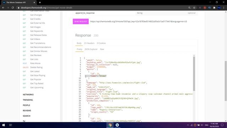Open Get Changes in the sidebar
Image resolution: width=227 pixels, height=128 pixels.
point(36,15)
